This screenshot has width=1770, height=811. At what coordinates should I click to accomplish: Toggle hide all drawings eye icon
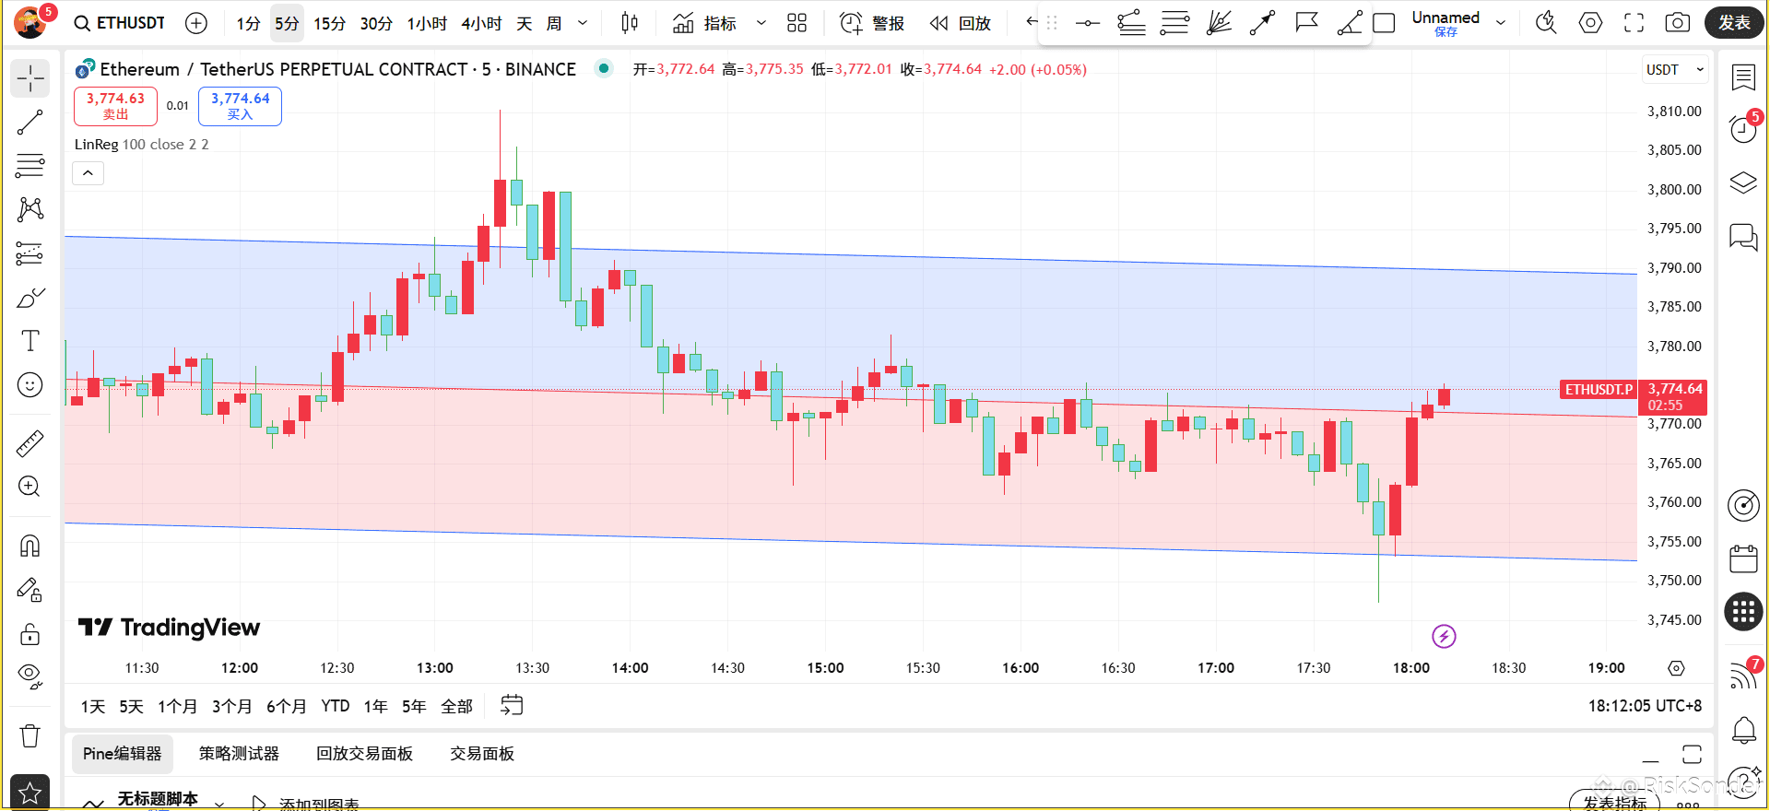(30, 677)
